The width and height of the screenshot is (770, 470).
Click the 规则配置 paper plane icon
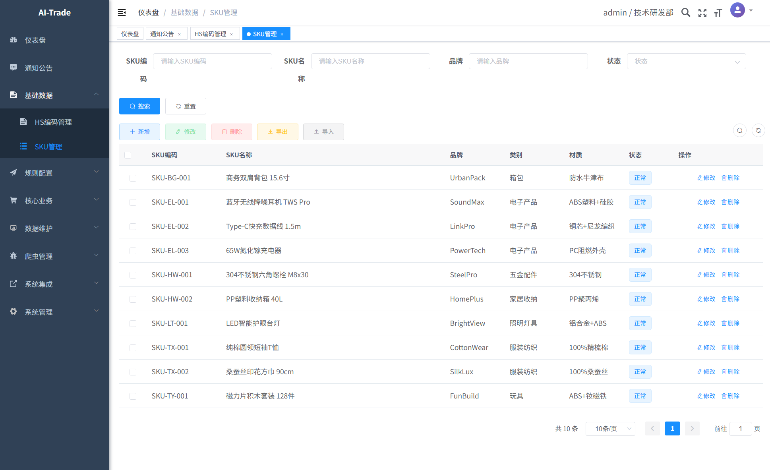tap(14, 172)
